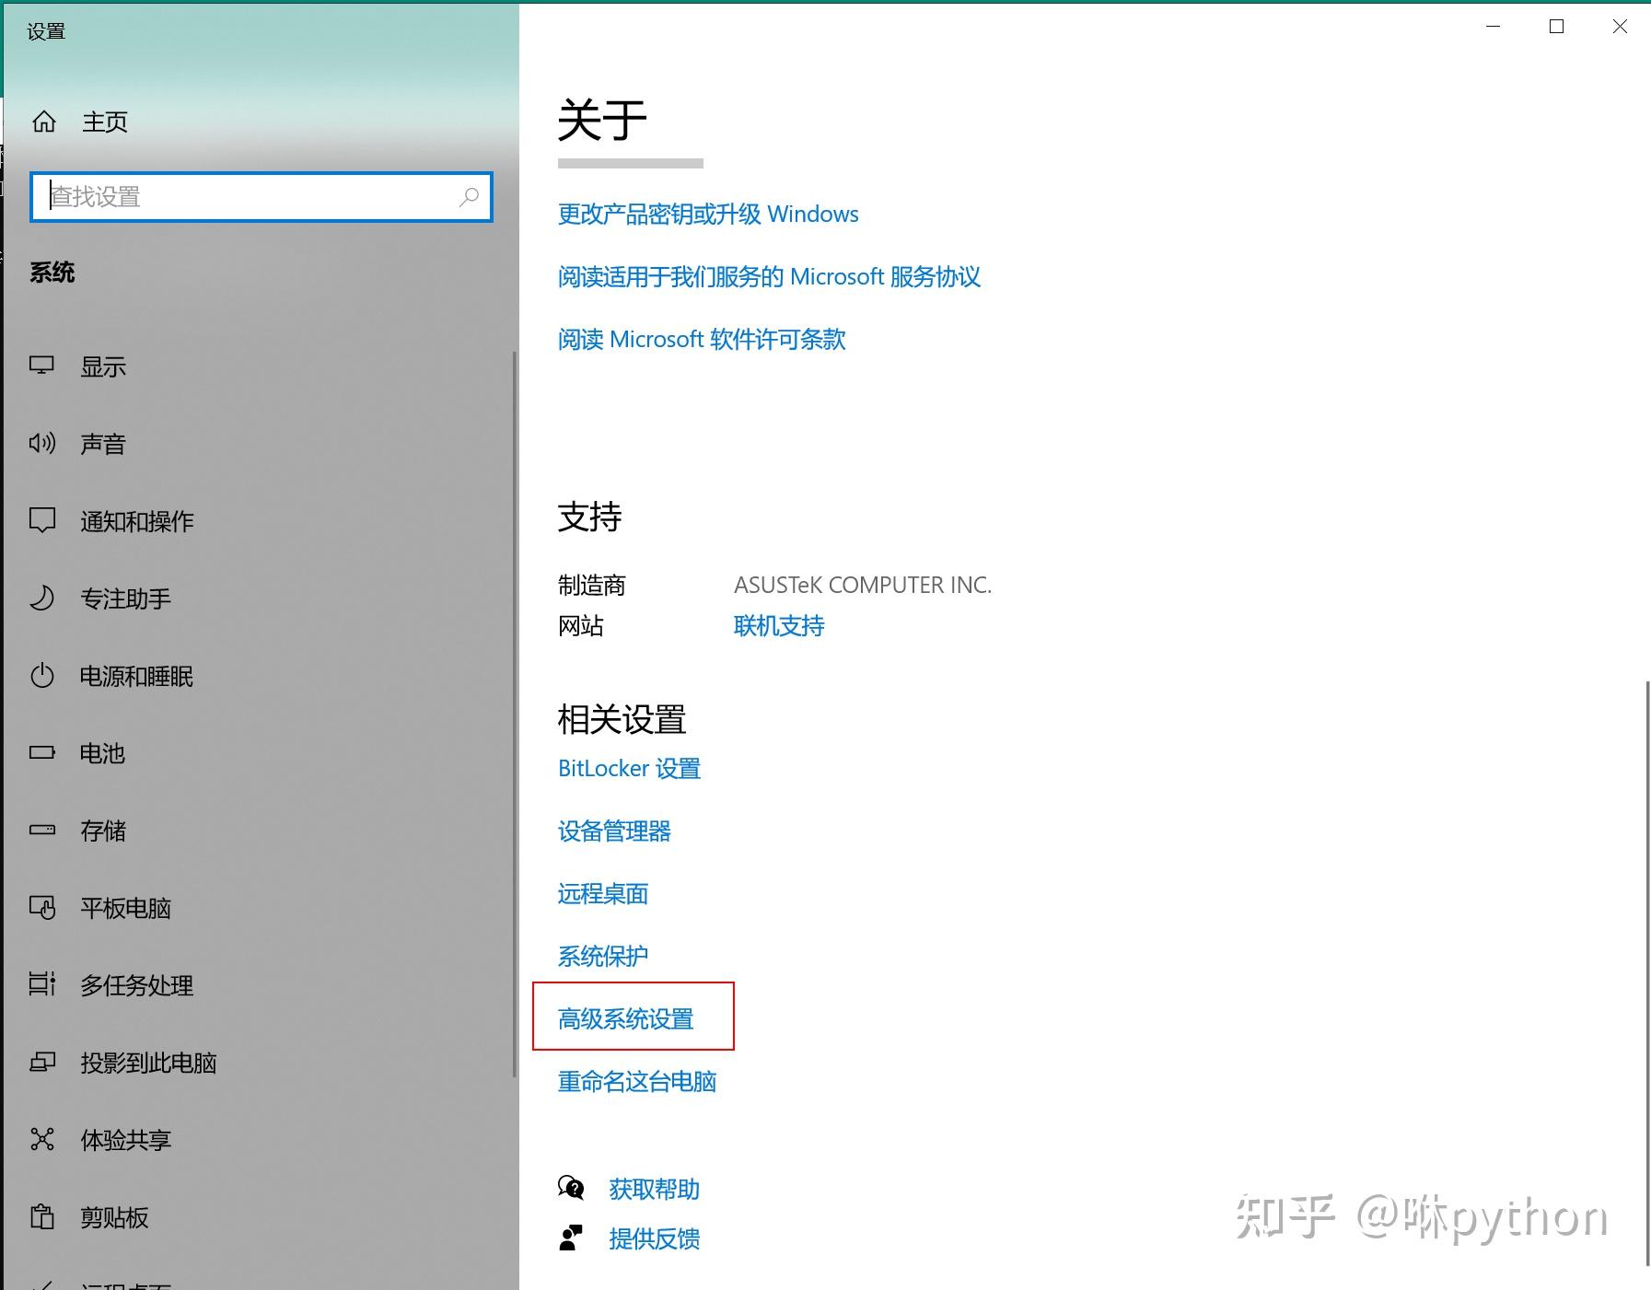
Task: Click 重命名这台电脑 rename this PC
Action: 637,1082
